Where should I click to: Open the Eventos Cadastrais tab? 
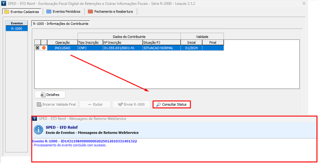click(21, 11)
